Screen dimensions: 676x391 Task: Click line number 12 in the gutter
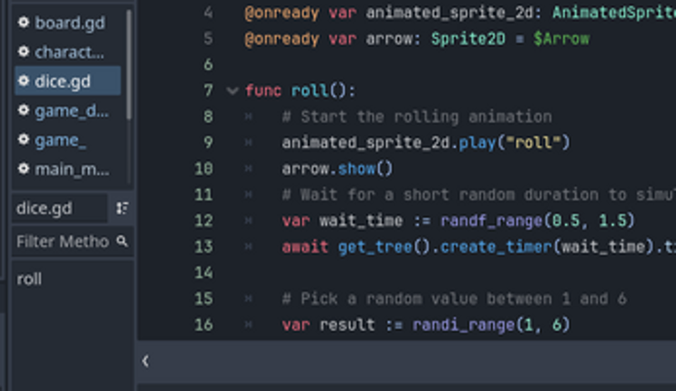[x=203, y=221]
